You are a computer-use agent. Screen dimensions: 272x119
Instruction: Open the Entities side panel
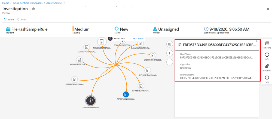[267, 68]
